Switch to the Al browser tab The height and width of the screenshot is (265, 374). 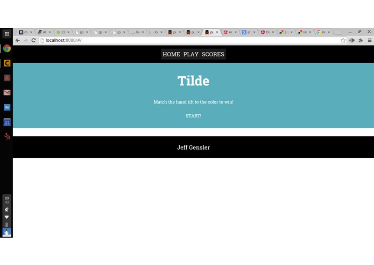click(x=43, y=32)
